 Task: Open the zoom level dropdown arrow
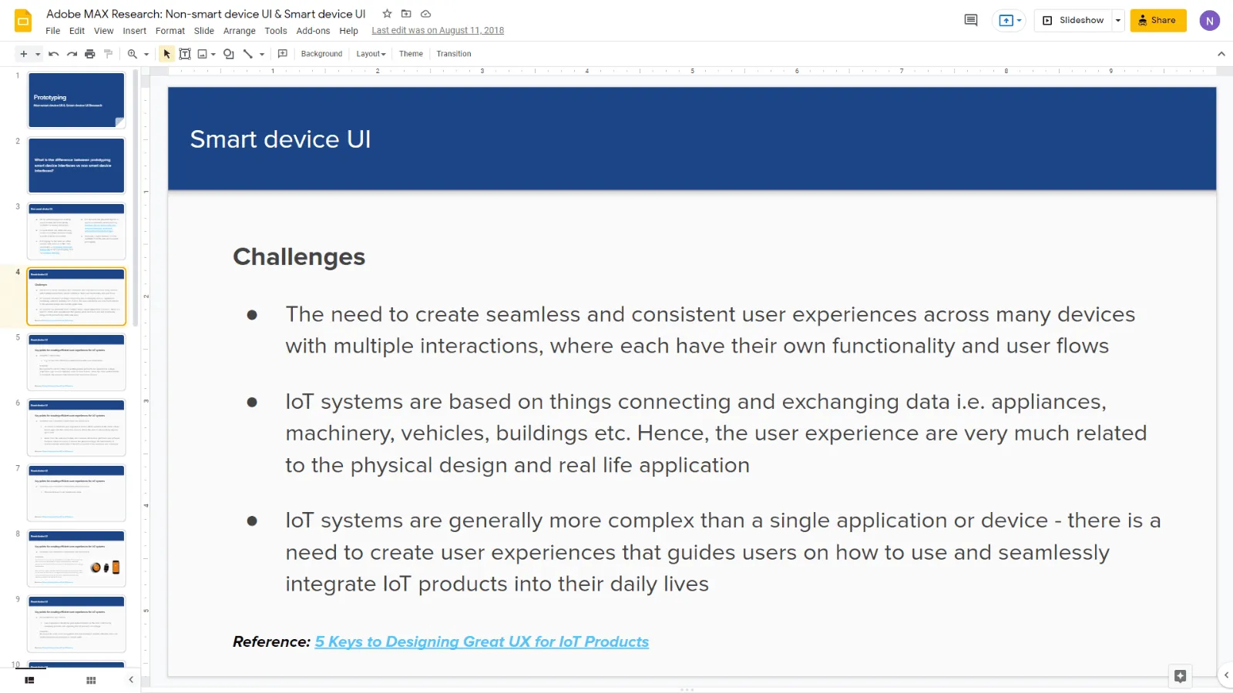[146, 54]
